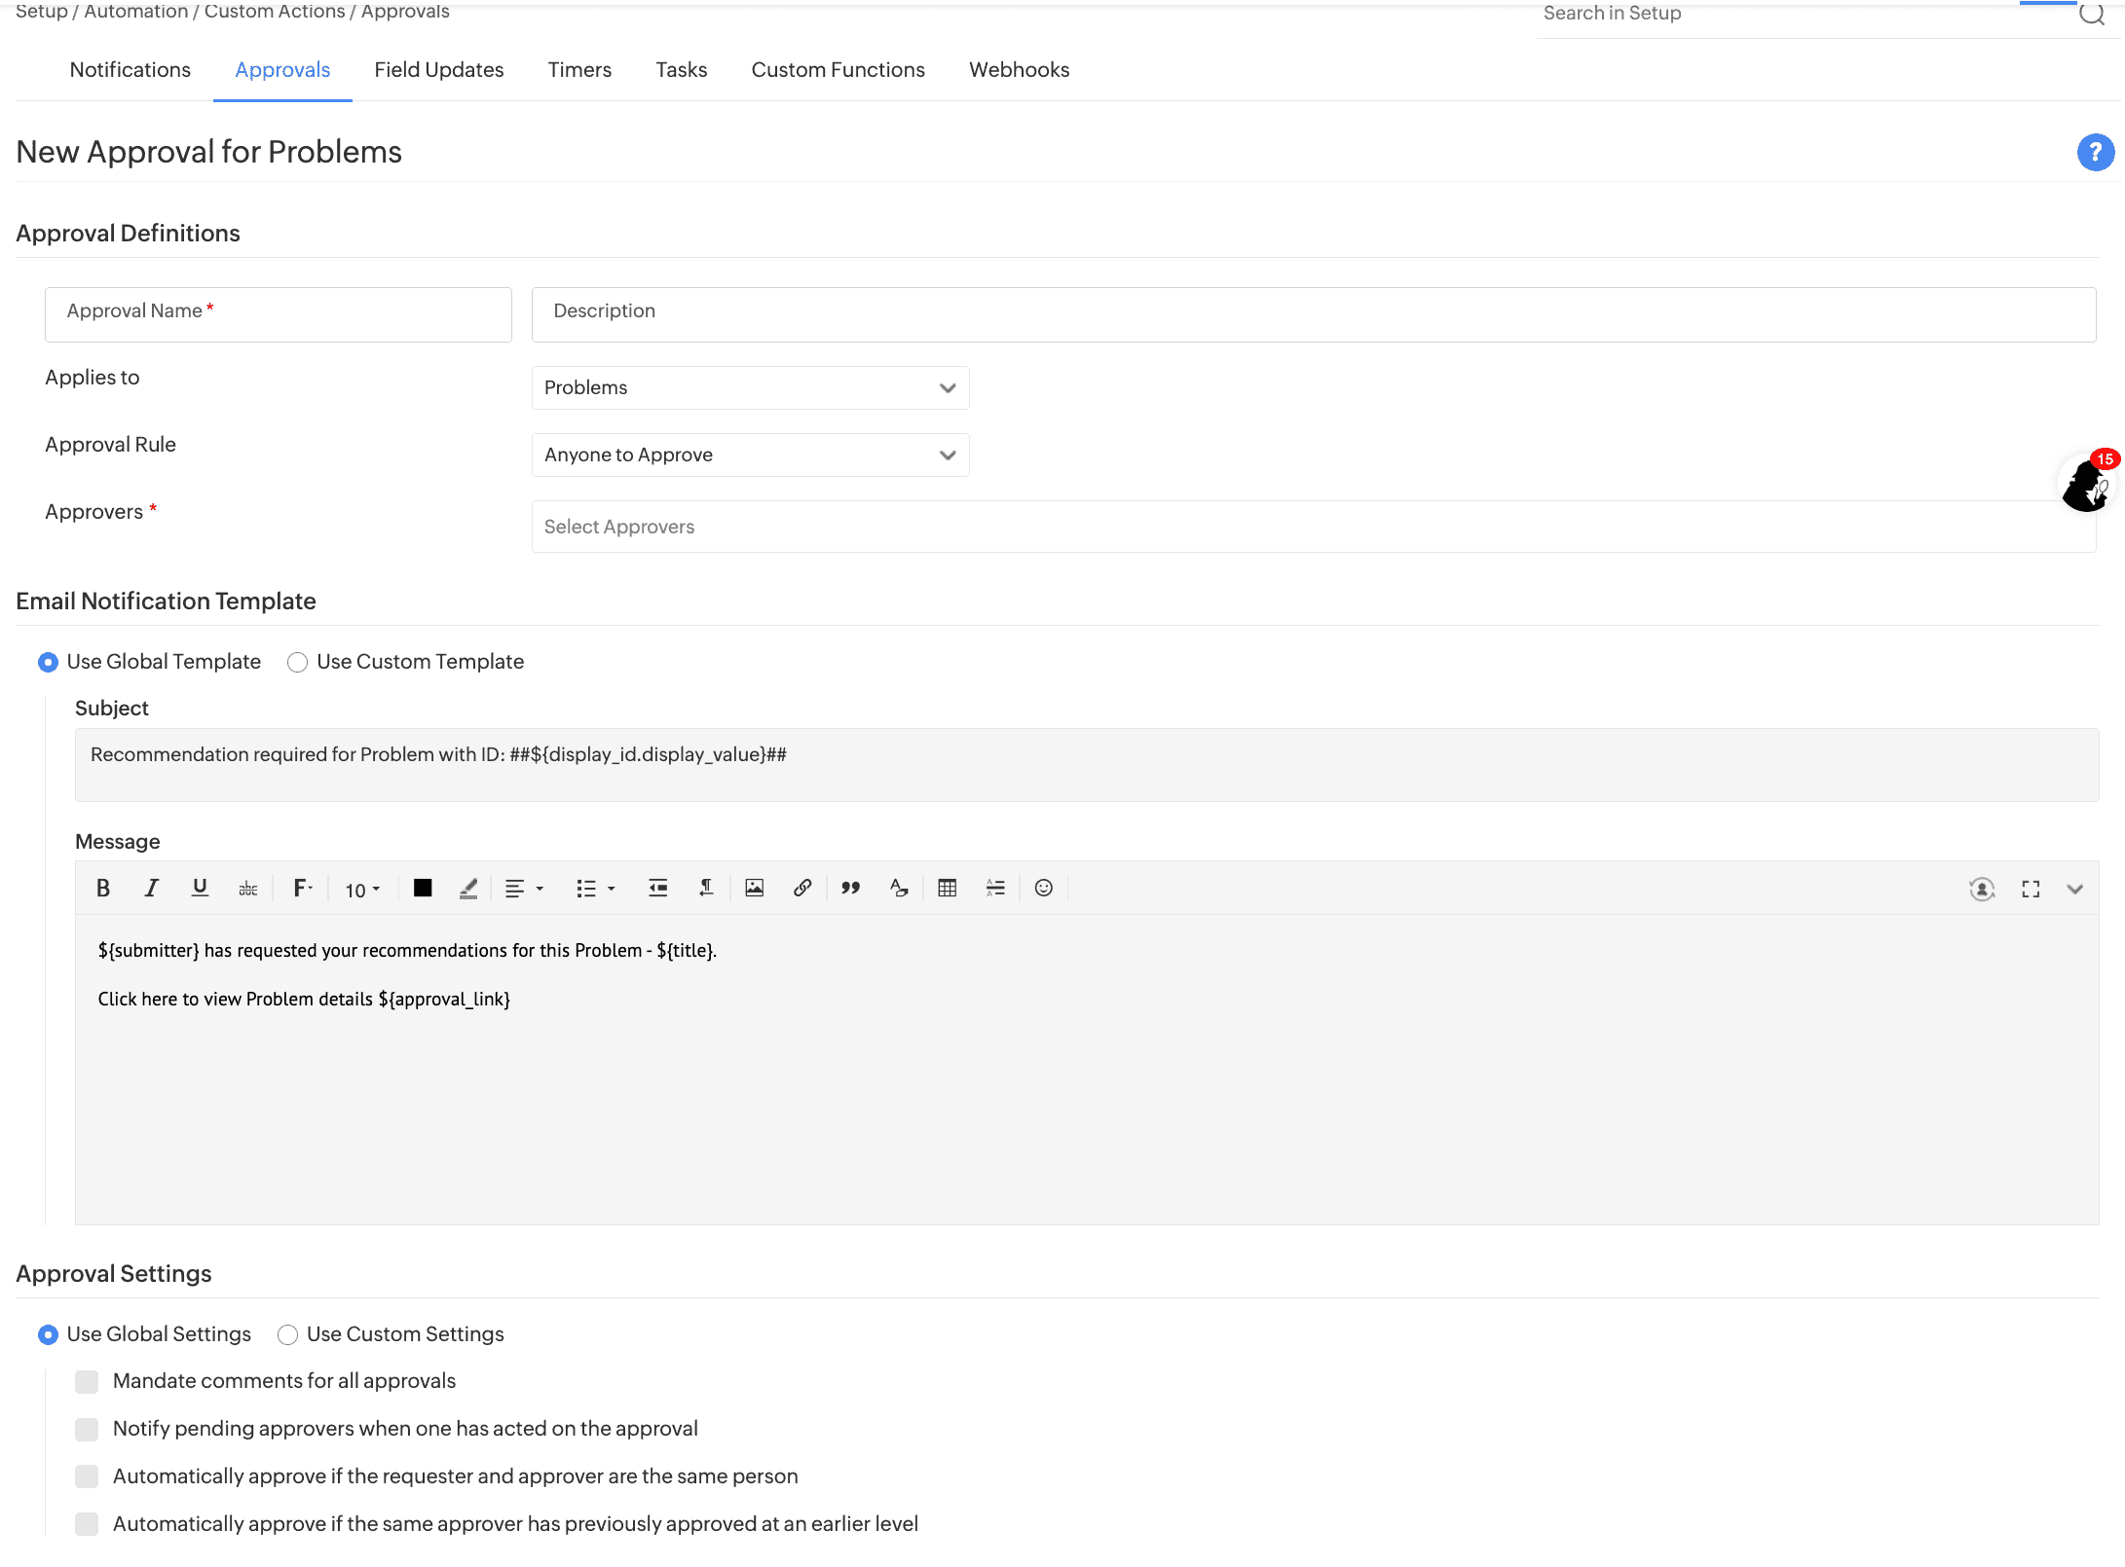Open the Anyone to Approve dropdown
The width and height of the screenshot is (2125, 1567).
(x=750, y=455)
